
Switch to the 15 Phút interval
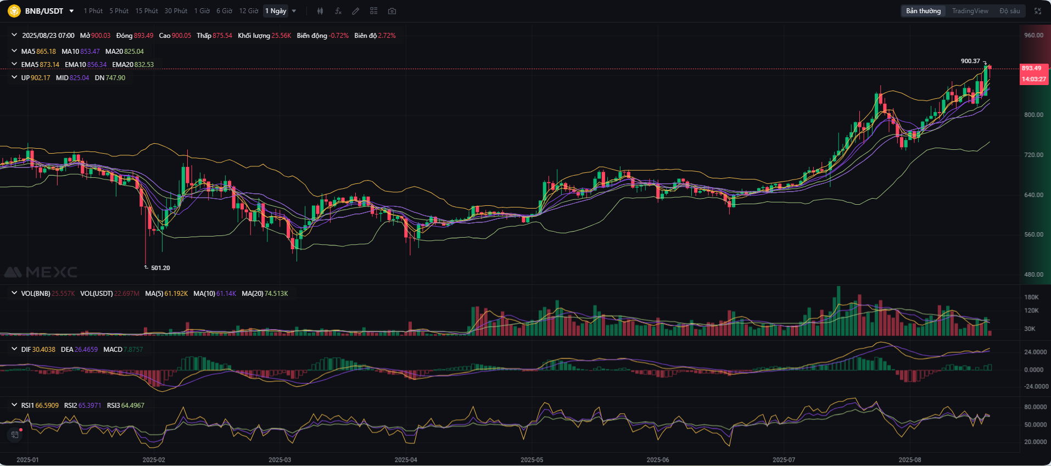click(x=147, y=11)
